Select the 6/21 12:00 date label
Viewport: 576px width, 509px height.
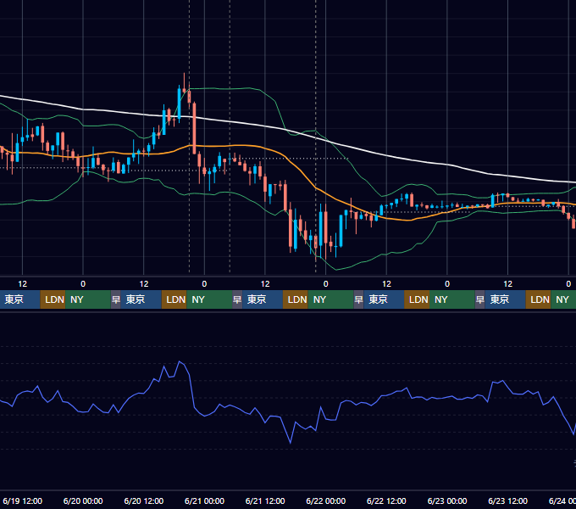coord(265,501)
